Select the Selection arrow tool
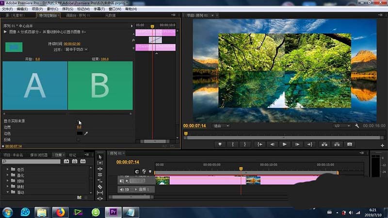 pyautogui.click(x=100, y=157)
